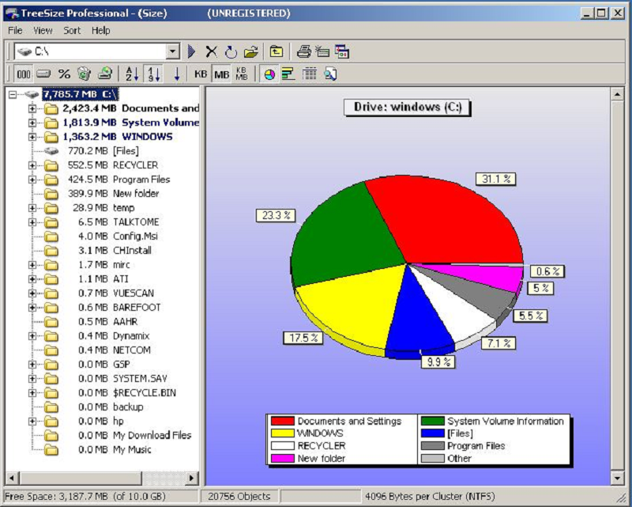The height and width of the screenshot is (507, 632).
Task: Sort alphabetically with A-Z icon
Action: click(132, 74)
